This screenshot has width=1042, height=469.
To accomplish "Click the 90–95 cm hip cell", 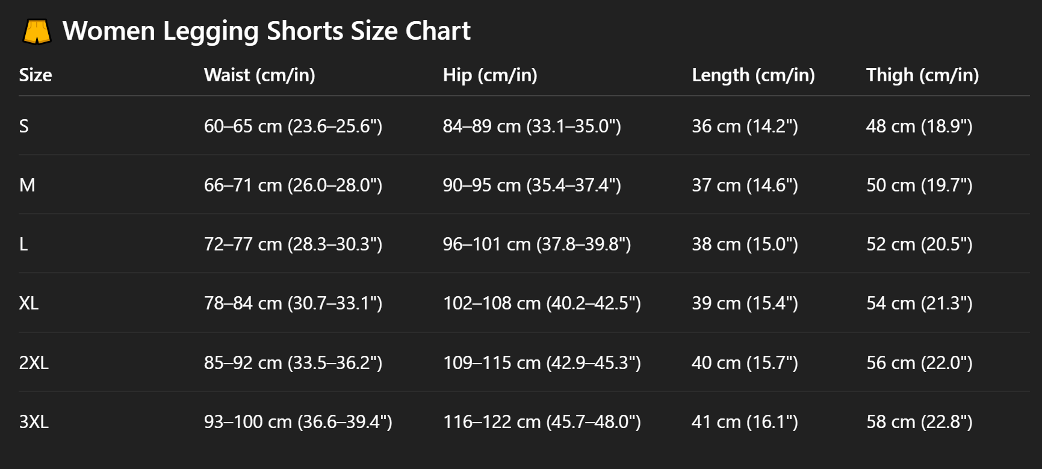I will 532,185.
